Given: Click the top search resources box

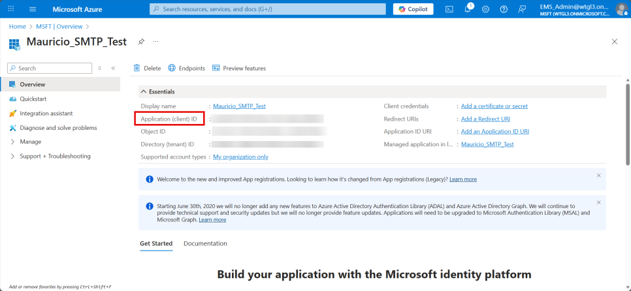Looking at the screenshot, I should [x=268, y=9].
